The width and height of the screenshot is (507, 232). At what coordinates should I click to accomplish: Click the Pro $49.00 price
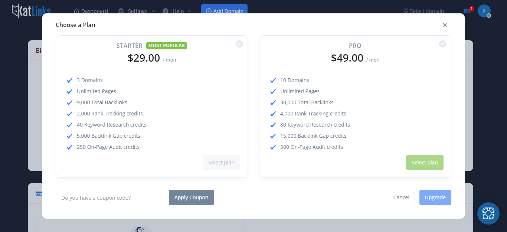(347, 58)
